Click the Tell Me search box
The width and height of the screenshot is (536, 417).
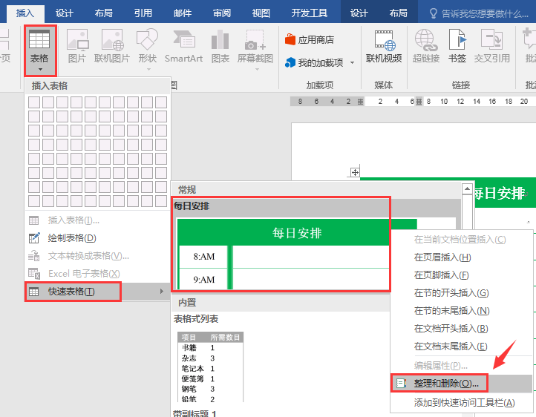[x=479, y=13]
